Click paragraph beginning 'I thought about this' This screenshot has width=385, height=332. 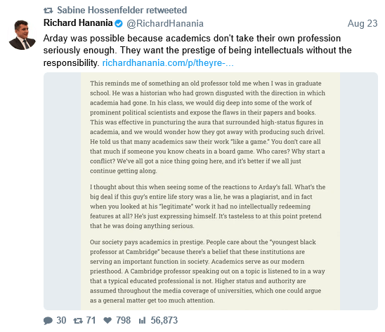coord(207,206)
